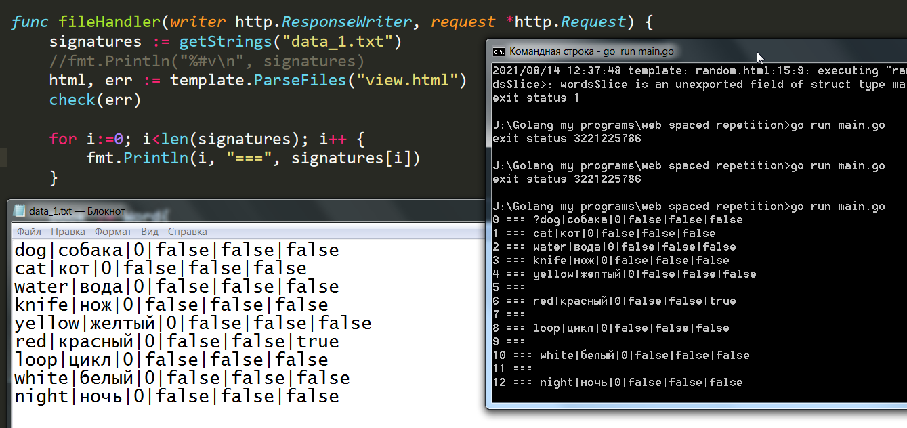Open the Вид menu in Notepad

coord(149,232)
